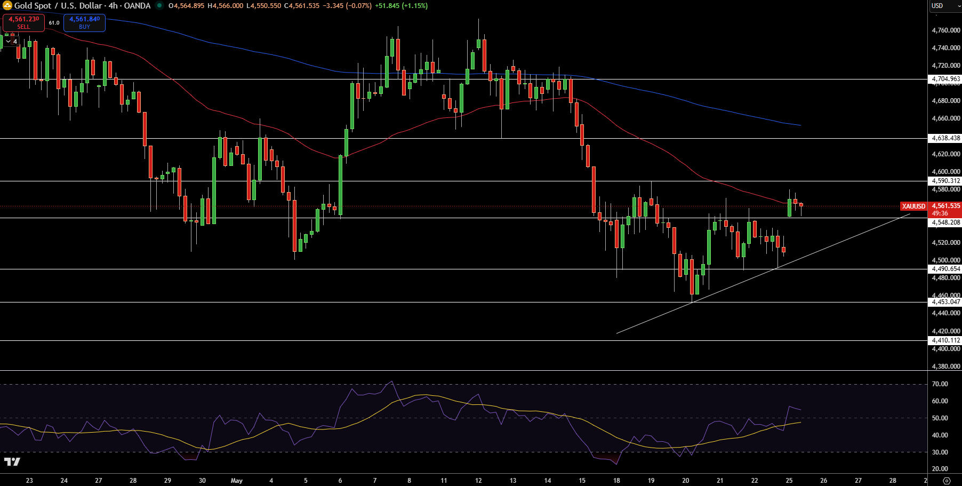This screenshot has height=486, width=962.
Task: Click the 4,760.000 price scale label
Action: point(945,30)
